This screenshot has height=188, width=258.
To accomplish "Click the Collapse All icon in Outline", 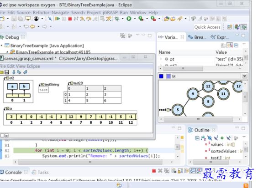I will (197, 138).
